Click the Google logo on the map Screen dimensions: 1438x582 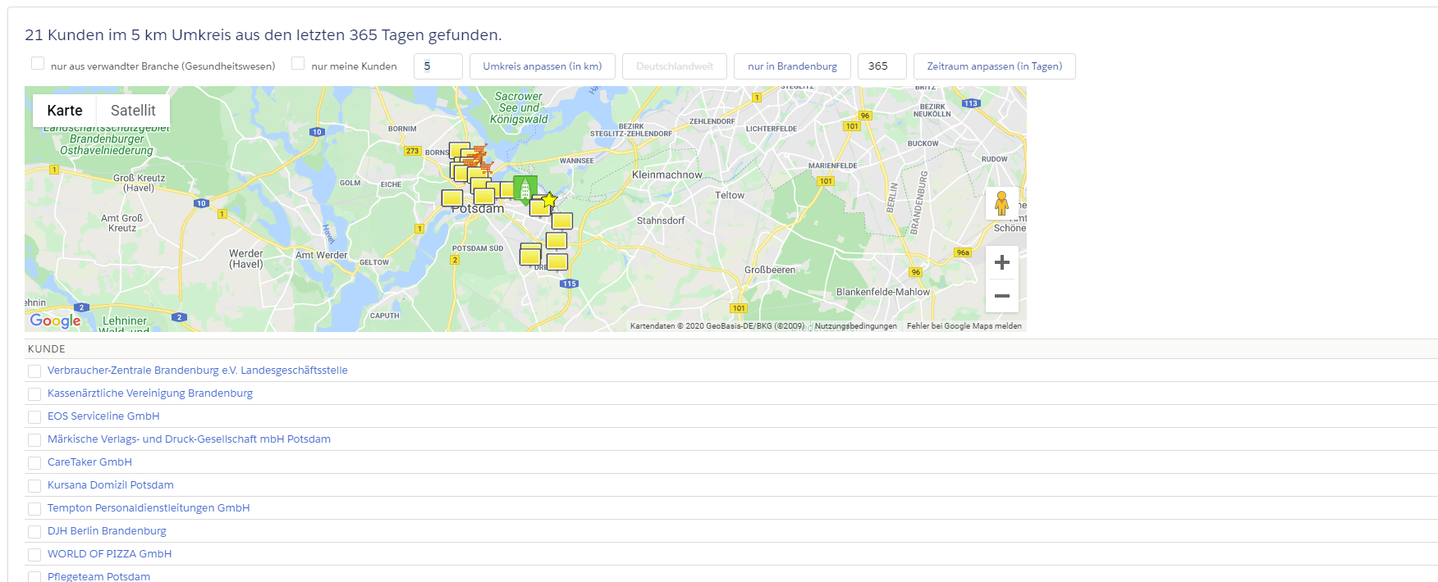(x=55, y=321)
